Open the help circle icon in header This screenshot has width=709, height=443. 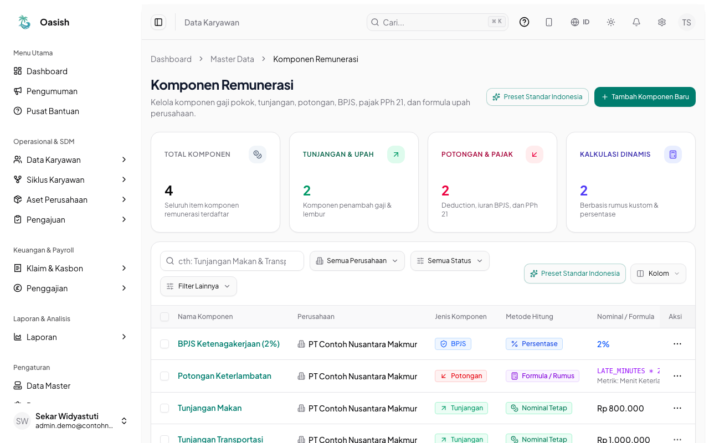point(524,22)
